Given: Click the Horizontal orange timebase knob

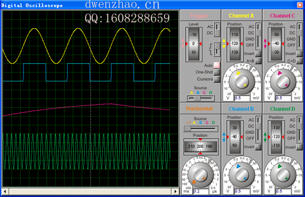Looking at the screenshot, I should [200, 175].
